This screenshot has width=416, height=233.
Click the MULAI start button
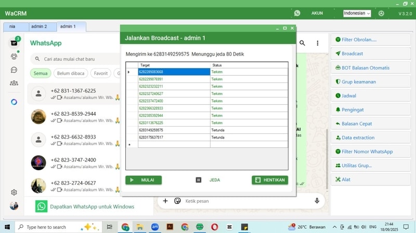(x=144, y=180)
